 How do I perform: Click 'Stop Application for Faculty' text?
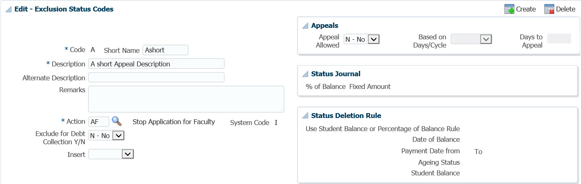(174, 122)
